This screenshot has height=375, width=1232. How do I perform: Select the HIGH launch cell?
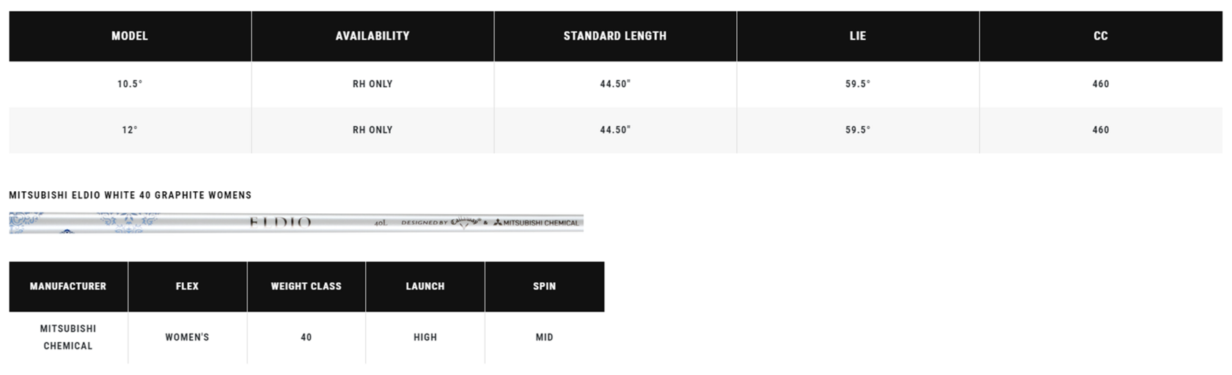(x=425, y=337)
